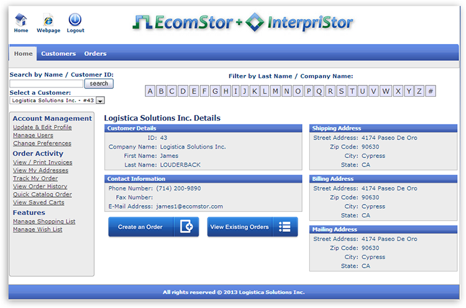Image resolution: width=466 pixels, height=308 pixels.
Task: Filter last names by letter L
Action: pyautogui.click(x=265, y=91)
